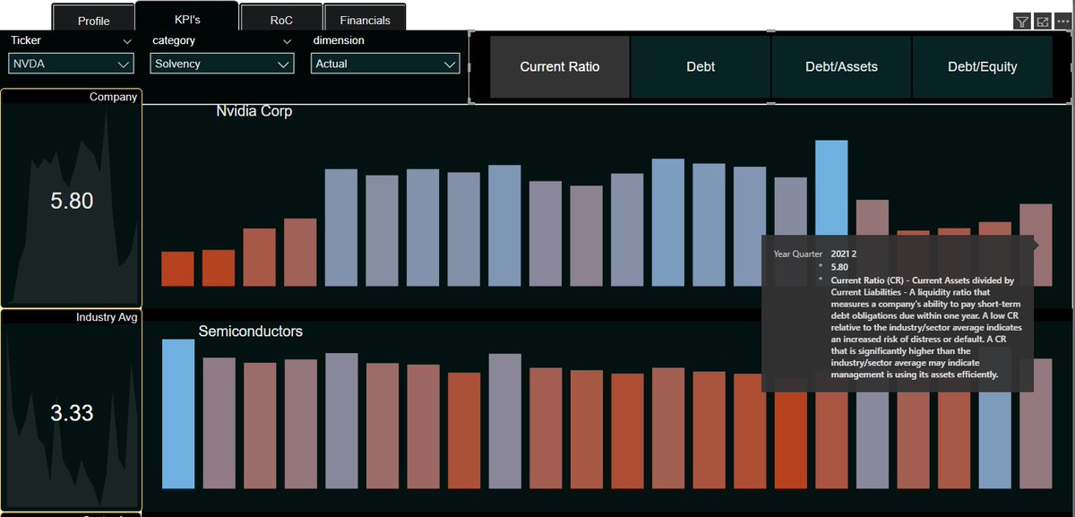The width and height of the screenshot is (1075, 517).
Task: Expand the Ticker slicer header chevron
Action: tap(126, 41)
